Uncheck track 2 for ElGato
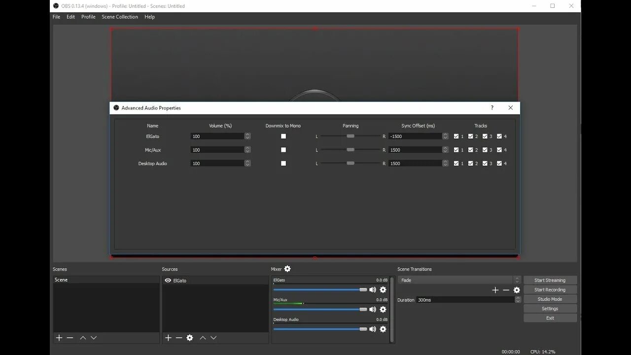This screenshot has height=355, width=631. point(471,136)
